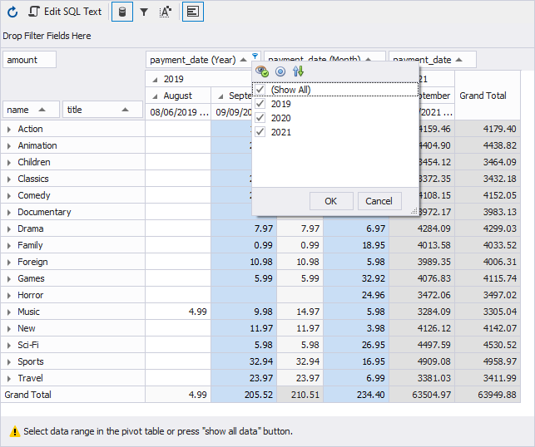
Task: Toggle the (Show All) checkbox
Action: 261,90
